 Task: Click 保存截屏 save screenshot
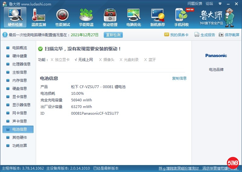click(229, 35)
